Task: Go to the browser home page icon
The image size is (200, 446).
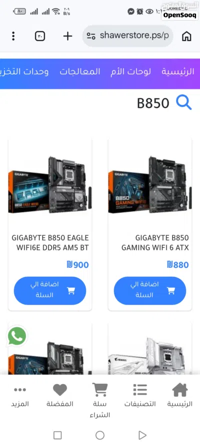Action: 186,36
